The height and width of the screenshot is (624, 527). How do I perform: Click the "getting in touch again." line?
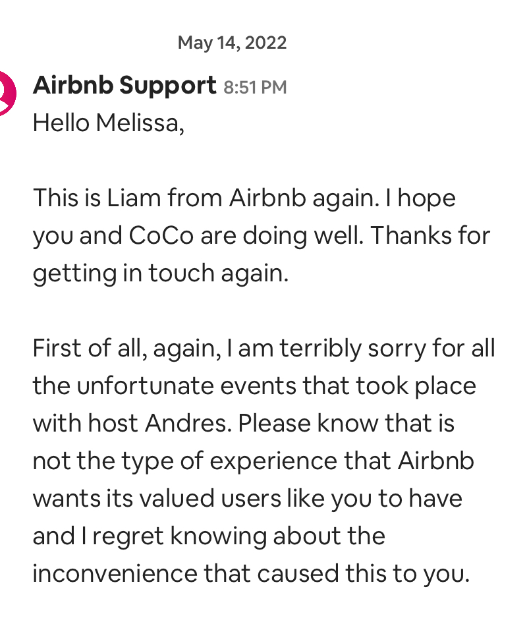161,273
